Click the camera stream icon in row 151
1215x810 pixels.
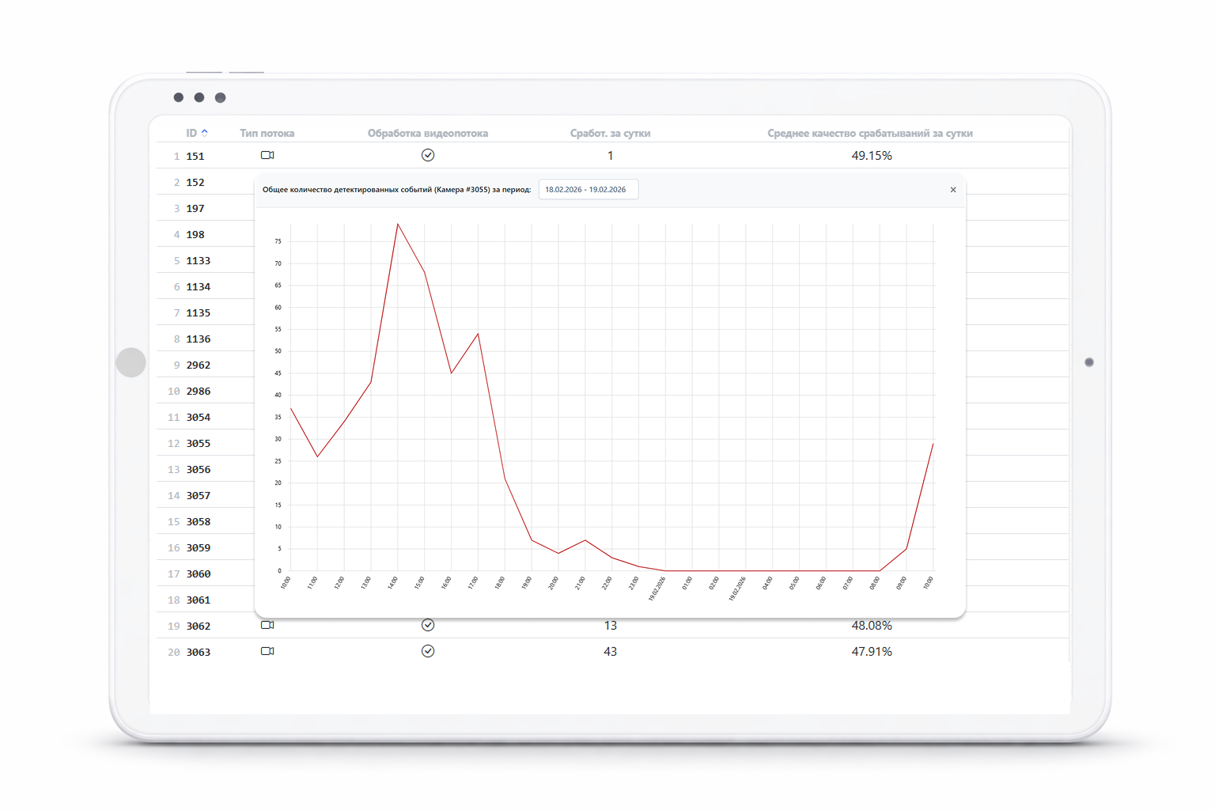point(267,155)
